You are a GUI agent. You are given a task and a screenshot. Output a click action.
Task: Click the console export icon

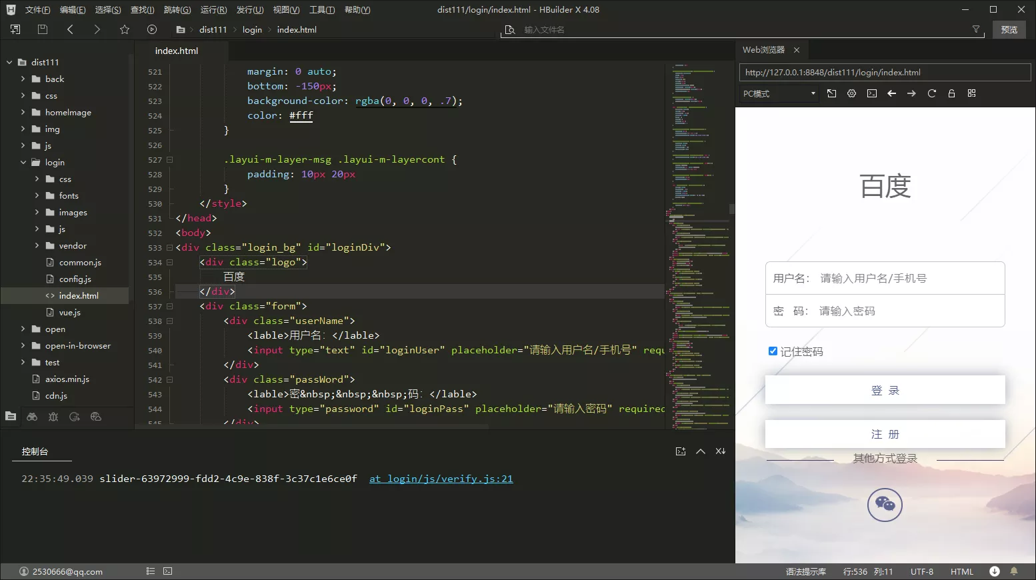(681, 451)
